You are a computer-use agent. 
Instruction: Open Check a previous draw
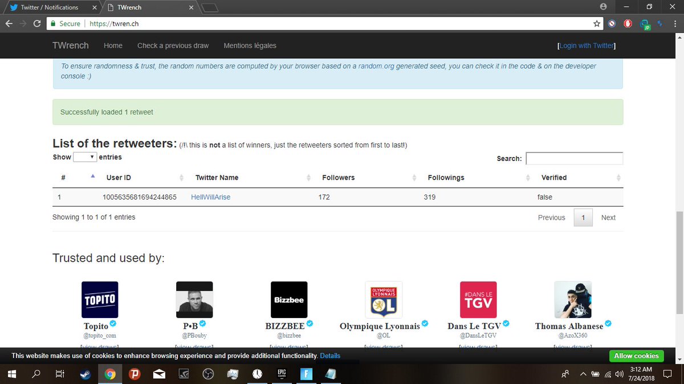click(x=173, y=46)
